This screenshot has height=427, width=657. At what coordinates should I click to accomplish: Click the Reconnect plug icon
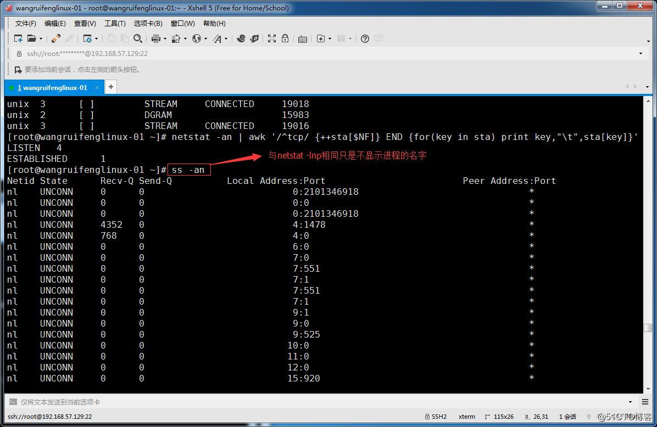[55, 38]
